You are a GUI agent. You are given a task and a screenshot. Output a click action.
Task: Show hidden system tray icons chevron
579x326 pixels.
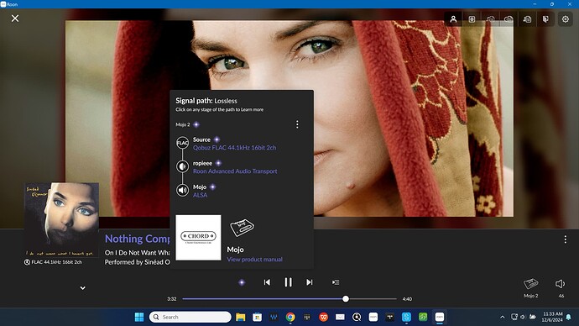click(502, 317)
